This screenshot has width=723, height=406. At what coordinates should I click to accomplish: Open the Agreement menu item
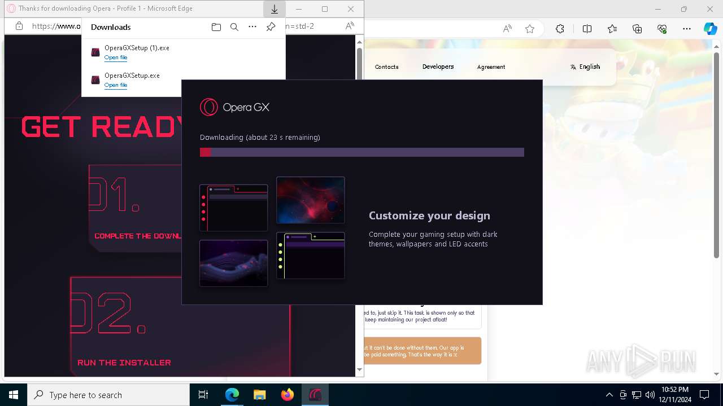[x=491, y=67]
